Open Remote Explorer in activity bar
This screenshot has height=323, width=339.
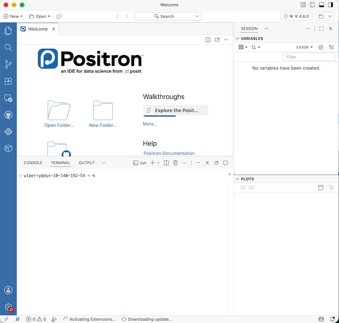[8, 98]
